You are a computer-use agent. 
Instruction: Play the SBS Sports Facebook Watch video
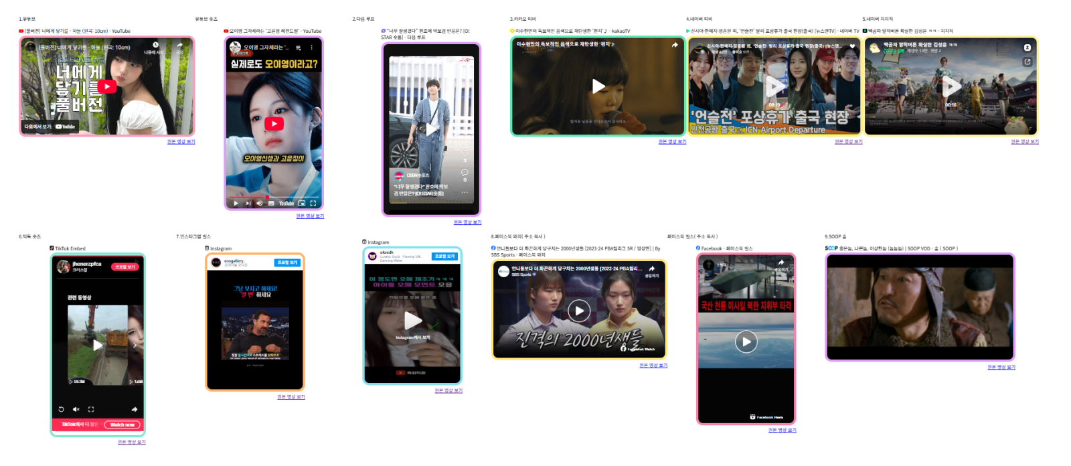click(x=579, y=311)
